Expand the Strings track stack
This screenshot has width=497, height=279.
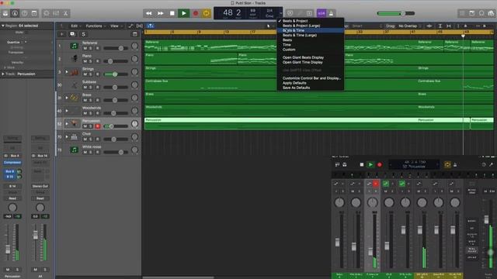click(67, 72)
